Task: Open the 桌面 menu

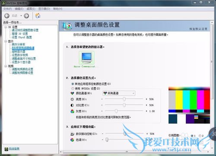Action: [x=31, y=9]
